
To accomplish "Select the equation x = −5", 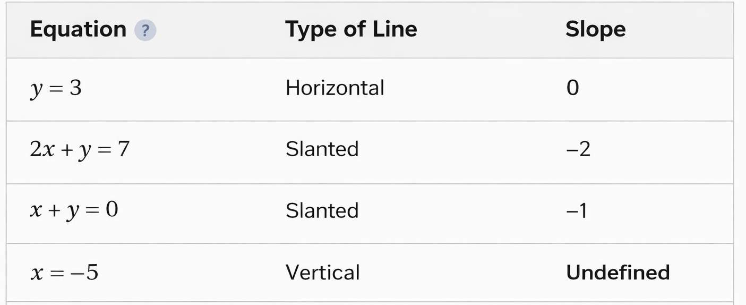I will coord(64,273).
